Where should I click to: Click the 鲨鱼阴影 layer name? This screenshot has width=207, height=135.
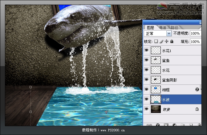(169, 80)
